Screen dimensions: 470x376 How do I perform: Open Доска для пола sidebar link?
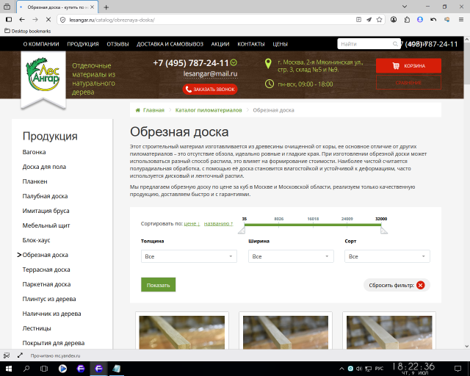coord(44,167)
